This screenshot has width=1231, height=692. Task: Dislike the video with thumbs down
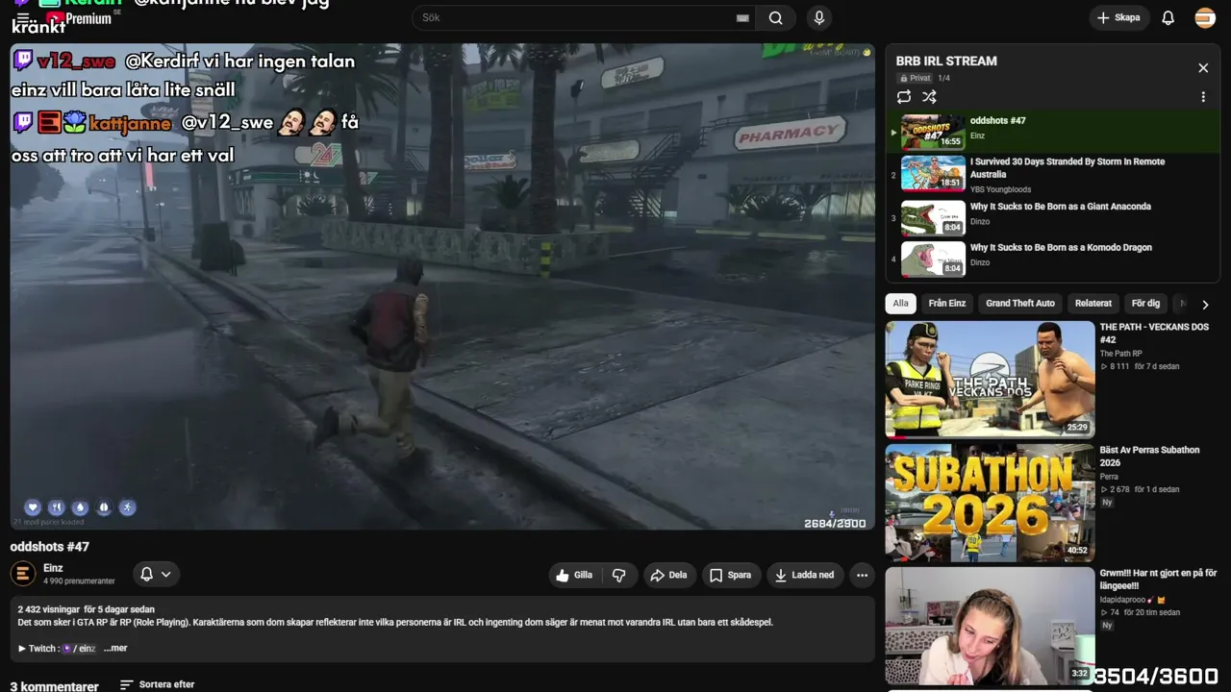(x=618, y=575)
